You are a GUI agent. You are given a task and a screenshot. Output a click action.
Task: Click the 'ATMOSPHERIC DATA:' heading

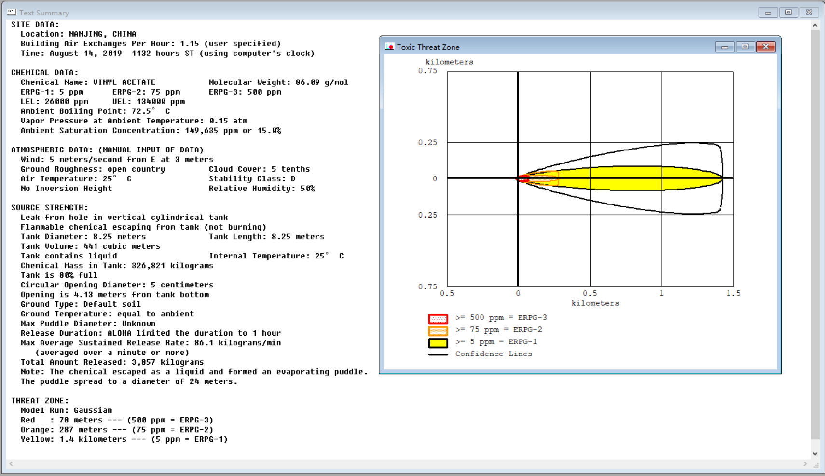(108, 150)
